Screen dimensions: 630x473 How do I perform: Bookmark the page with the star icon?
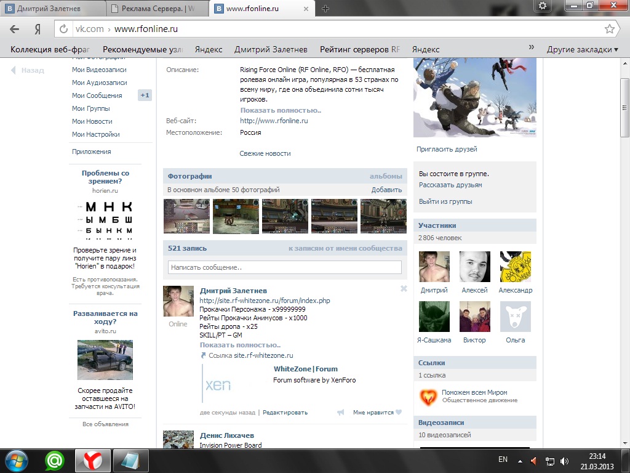tap(610, 28)
